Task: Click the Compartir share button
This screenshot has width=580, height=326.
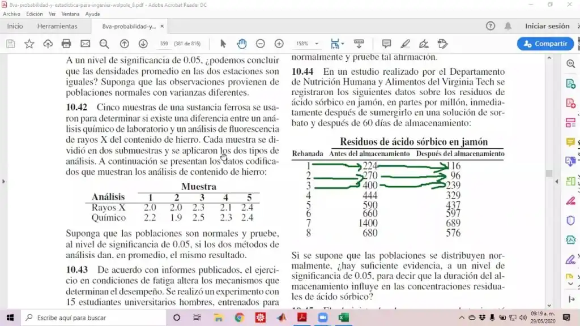Action: pos(545,44)
